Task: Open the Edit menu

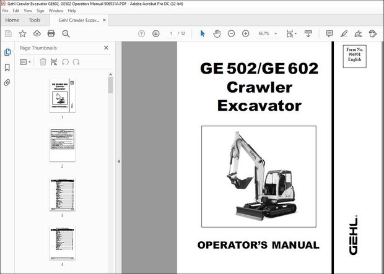Action: click(16, 11)
